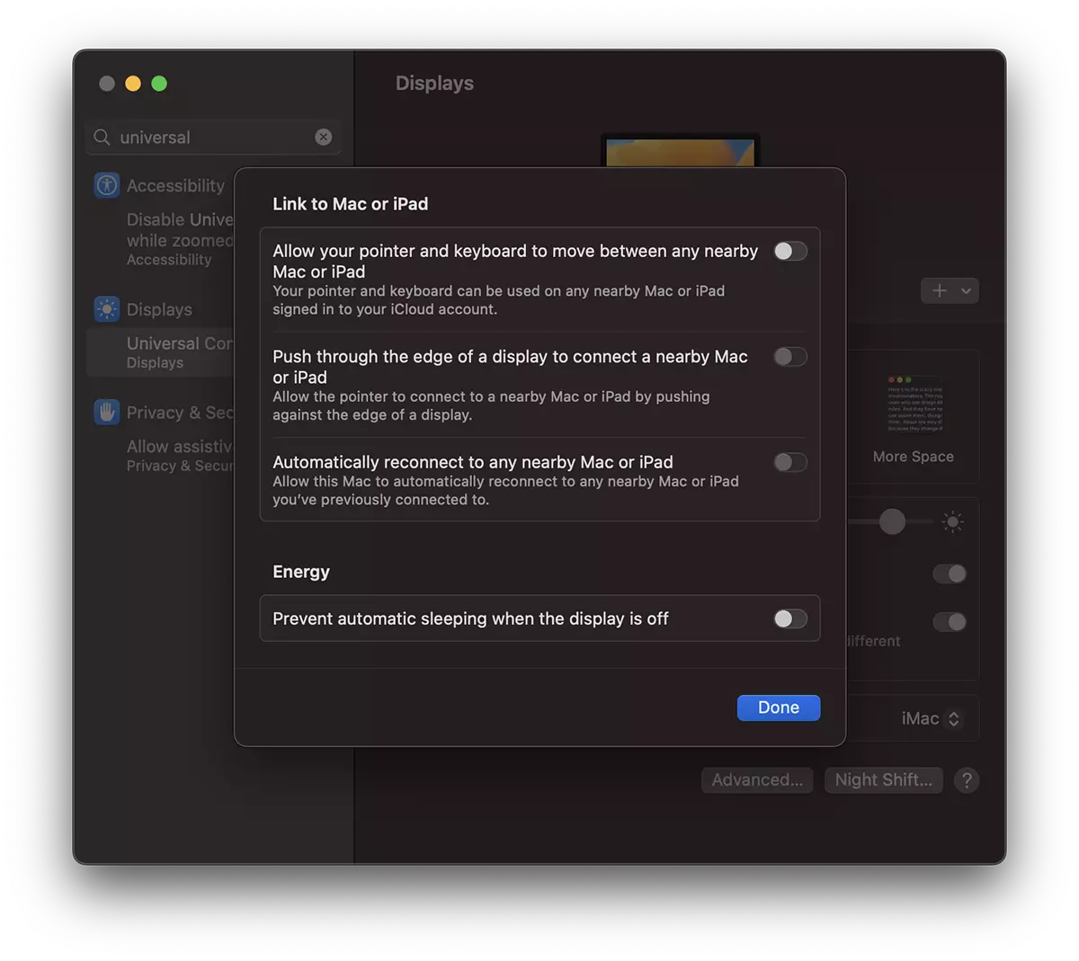Click the Advanced button

click(757, 780)
